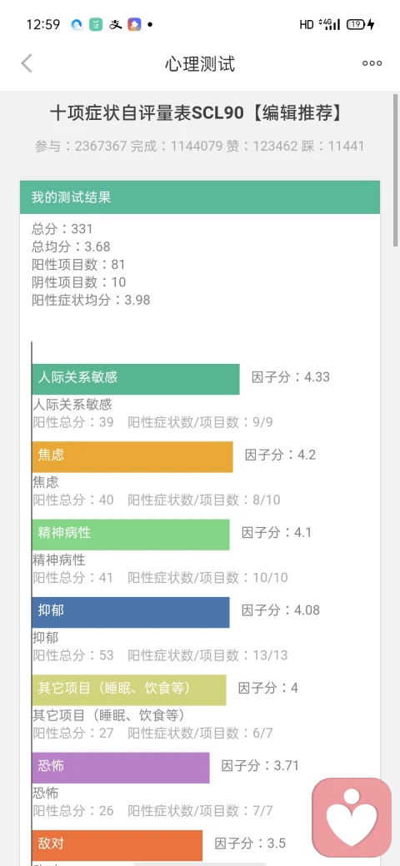This screenshot has width=400, height=866.
Task: Tap the 心理测试 page title
Action: click(200, 64)
